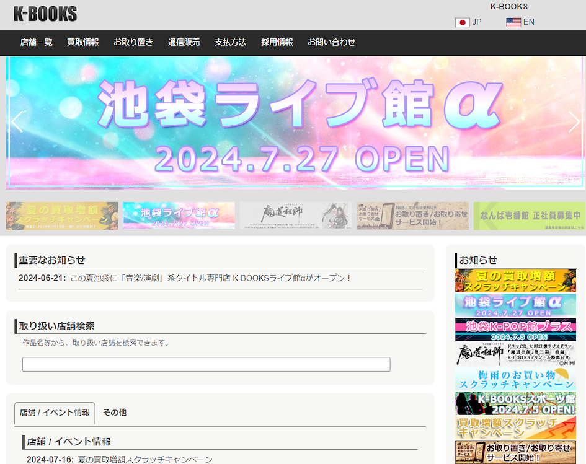586x464 pixels.
Task: Open 店舗一覧 in navigation bar
Action: click(36, 42)
